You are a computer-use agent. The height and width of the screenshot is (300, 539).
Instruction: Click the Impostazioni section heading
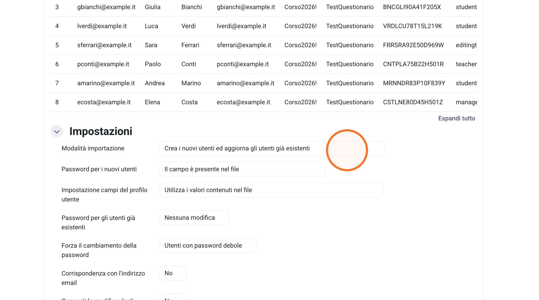click(101, 131)
